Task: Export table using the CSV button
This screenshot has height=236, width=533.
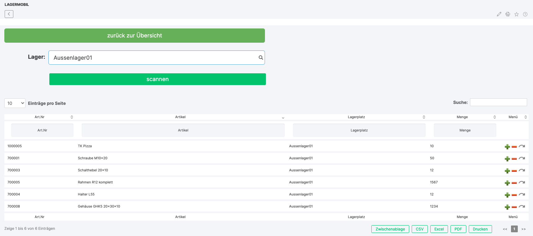Action: [x=419, y=229]
